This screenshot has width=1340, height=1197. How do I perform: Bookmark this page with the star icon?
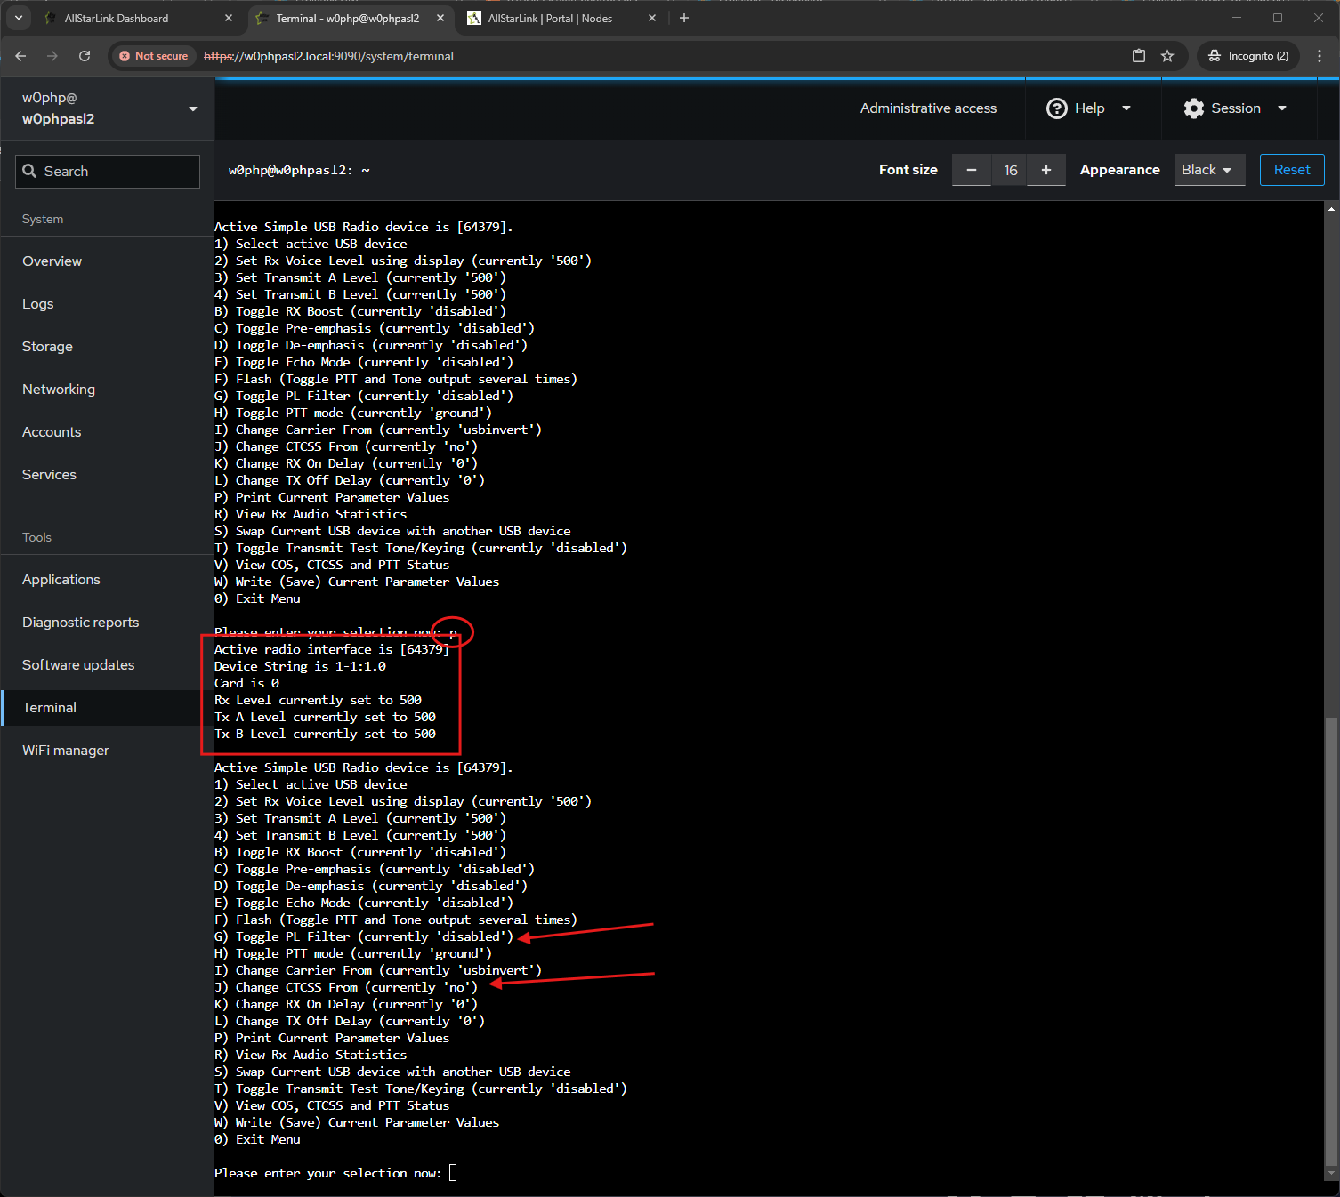(x=1167, y=56)
